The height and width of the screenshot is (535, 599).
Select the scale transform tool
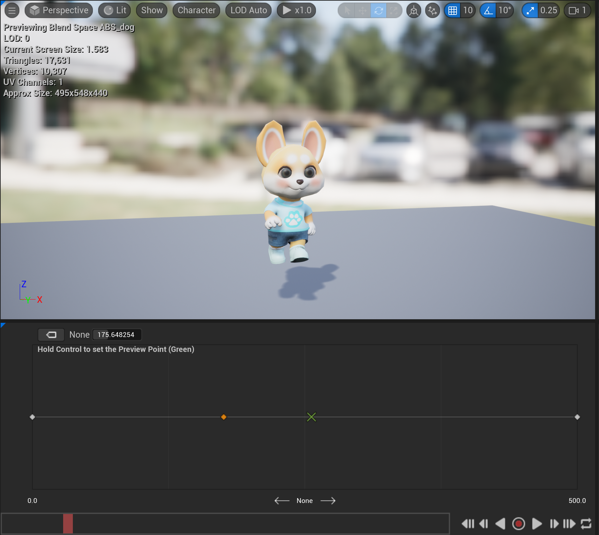pyautogui.click(x=394, y=10)
